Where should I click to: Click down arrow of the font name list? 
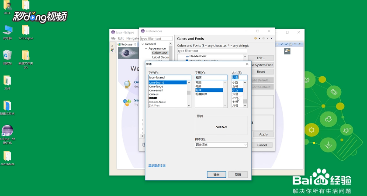pos(189,105)
